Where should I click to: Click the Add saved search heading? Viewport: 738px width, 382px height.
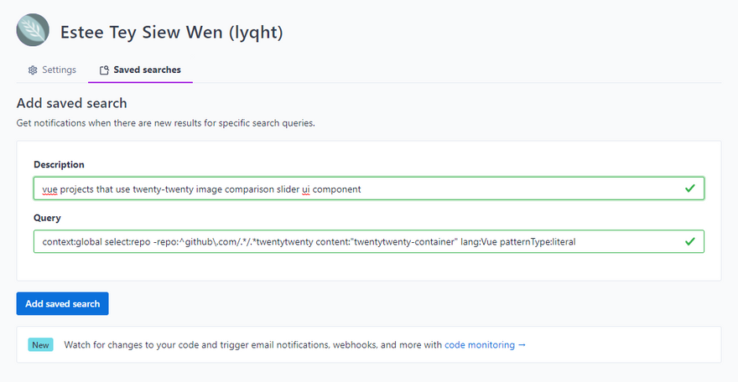pos(71,104)
